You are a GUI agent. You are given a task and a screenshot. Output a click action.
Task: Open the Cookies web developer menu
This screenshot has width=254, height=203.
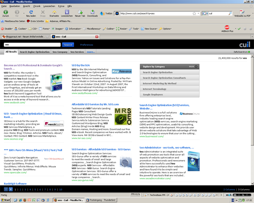(x=21, y=29)
